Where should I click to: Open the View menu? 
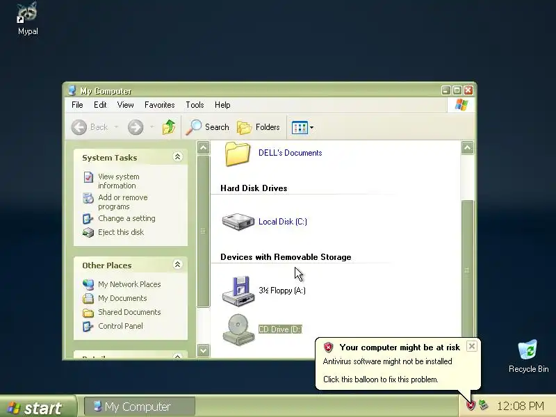click(126, 105)
